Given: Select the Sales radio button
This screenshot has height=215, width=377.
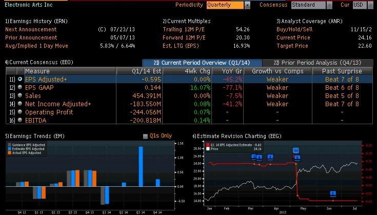Looking at the screenshot, I should [20, 95].
